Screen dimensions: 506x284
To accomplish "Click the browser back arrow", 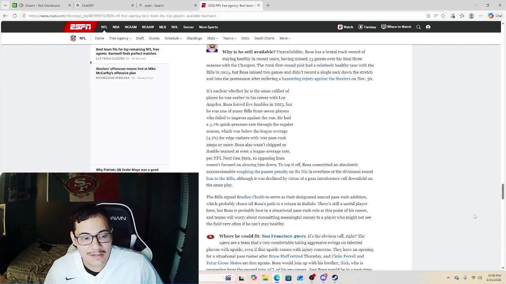I will tap(5, 16).
